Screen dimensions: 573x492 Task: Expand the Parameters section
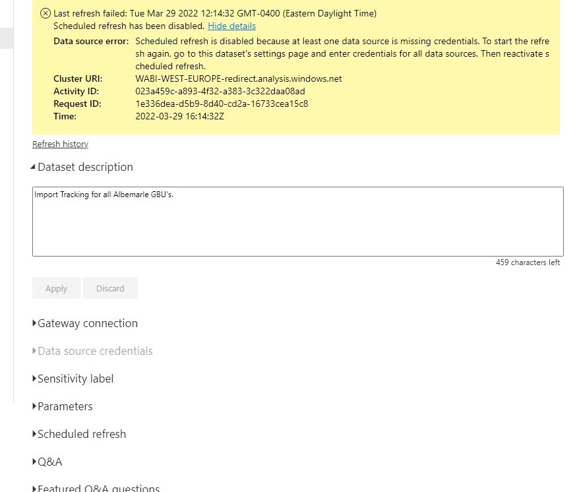63,406
